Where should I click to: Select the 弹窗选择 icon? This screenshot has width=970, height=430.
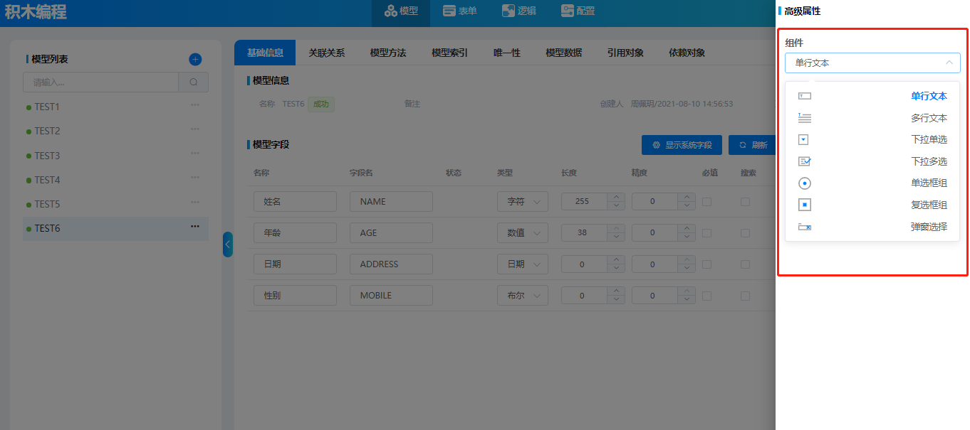[805, 227]
